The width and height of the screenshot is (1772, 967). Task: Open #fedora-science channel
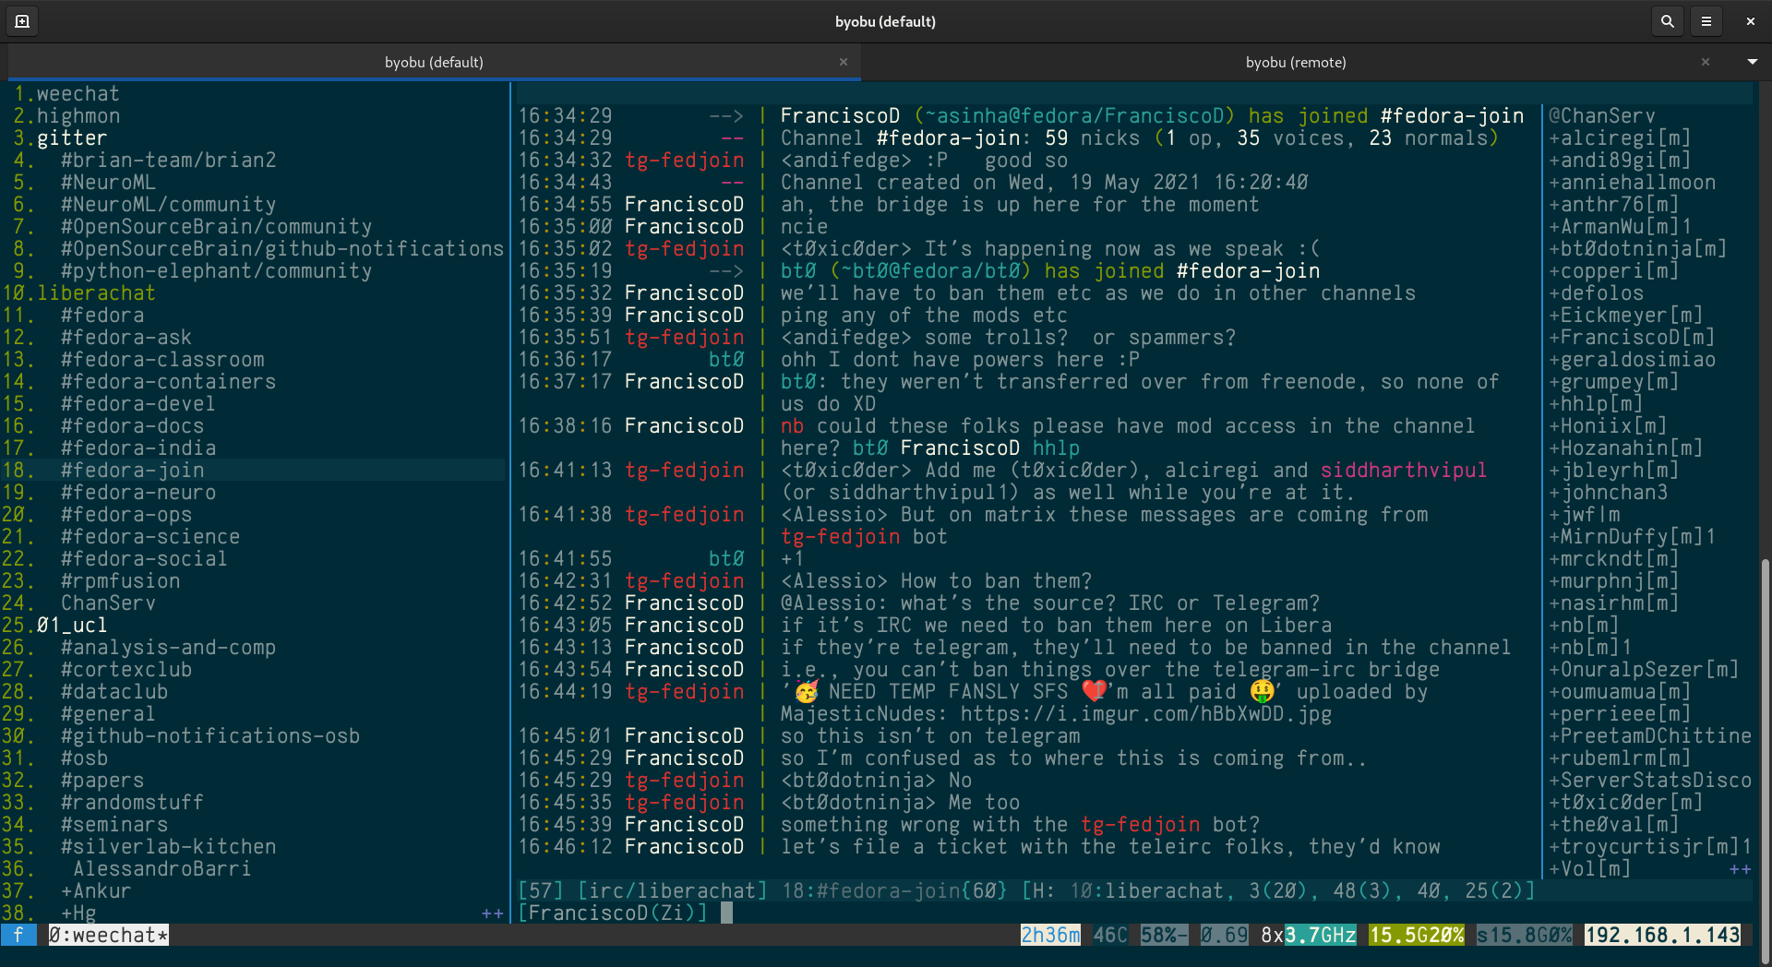tap(150, 537)
